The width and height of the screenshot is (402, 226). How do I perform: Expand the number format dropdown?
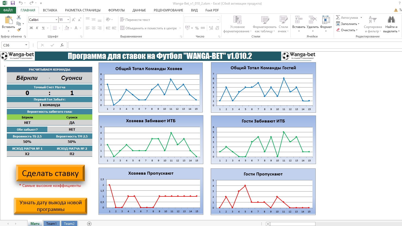[x=218, y=20]
